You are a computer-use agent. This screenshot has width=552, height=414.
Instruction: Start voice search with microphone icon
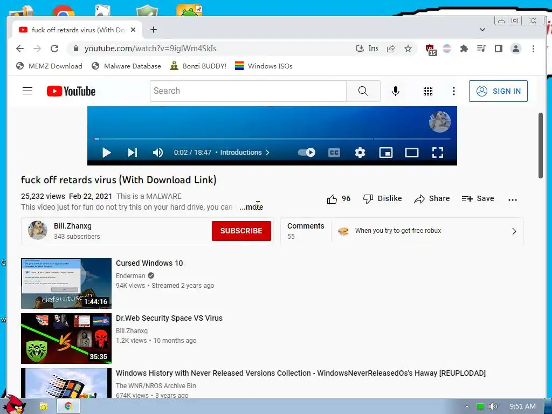(x=396, y=91)
